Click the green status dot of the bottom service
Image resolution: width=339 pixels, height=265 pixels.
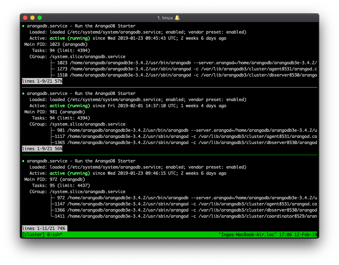click(23, 161)
